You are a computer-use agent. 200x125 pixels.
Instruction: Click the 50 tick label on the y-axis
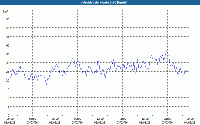(x=7, y=28)
